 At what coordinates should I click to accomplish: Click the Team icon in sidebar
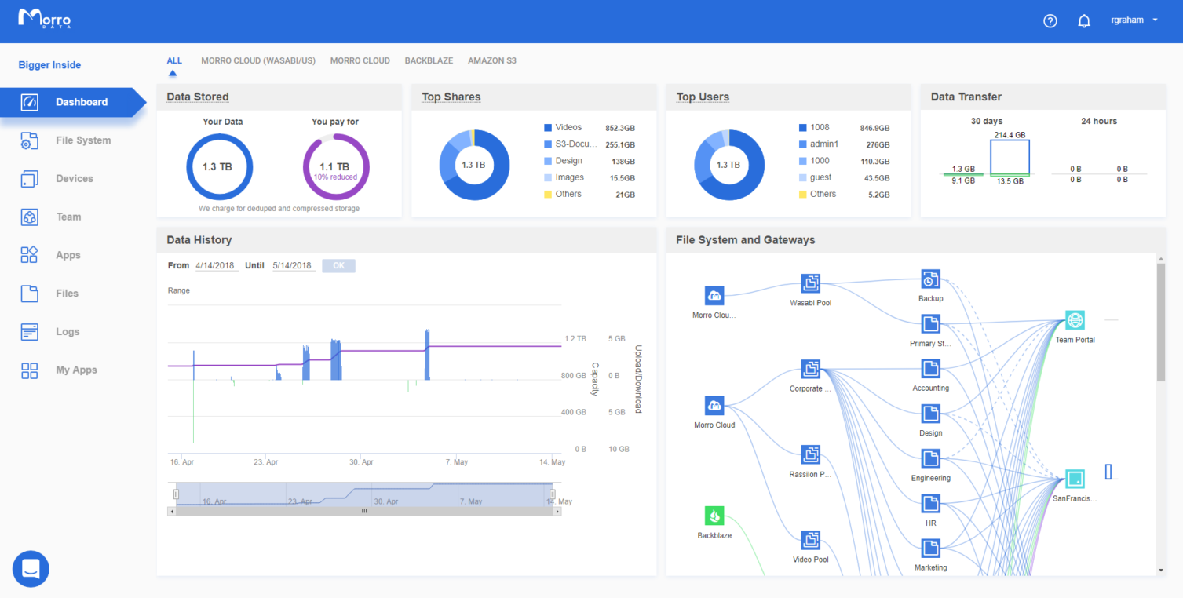29,217
